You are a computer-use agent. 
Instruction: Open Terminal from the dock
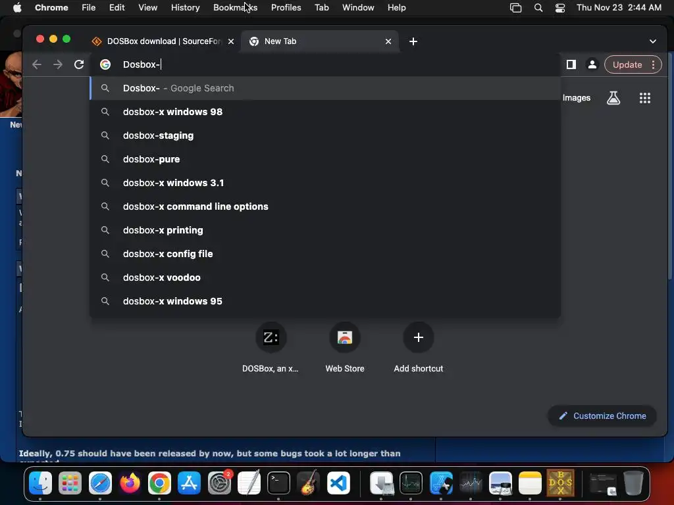pyautogui.click(x=278, y=483)
